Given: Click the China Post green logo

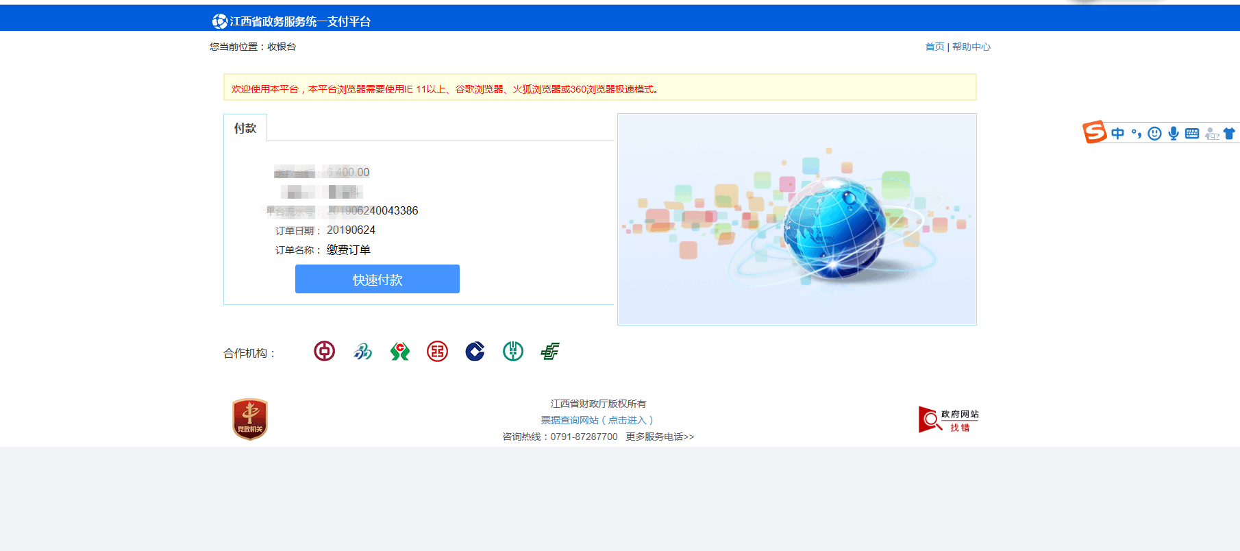Looking at the screenshot, I should 550,352.
